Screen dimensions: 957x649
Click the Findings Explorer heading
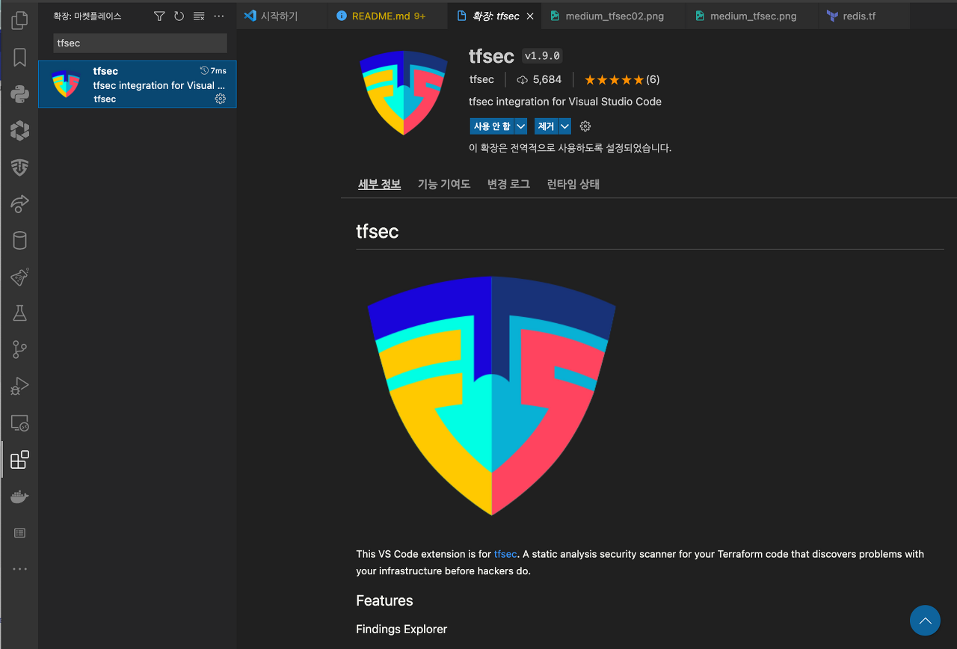point(401,629)
